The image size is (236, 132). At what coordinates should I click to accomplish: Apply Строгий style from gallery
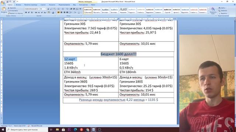point(167,11)
